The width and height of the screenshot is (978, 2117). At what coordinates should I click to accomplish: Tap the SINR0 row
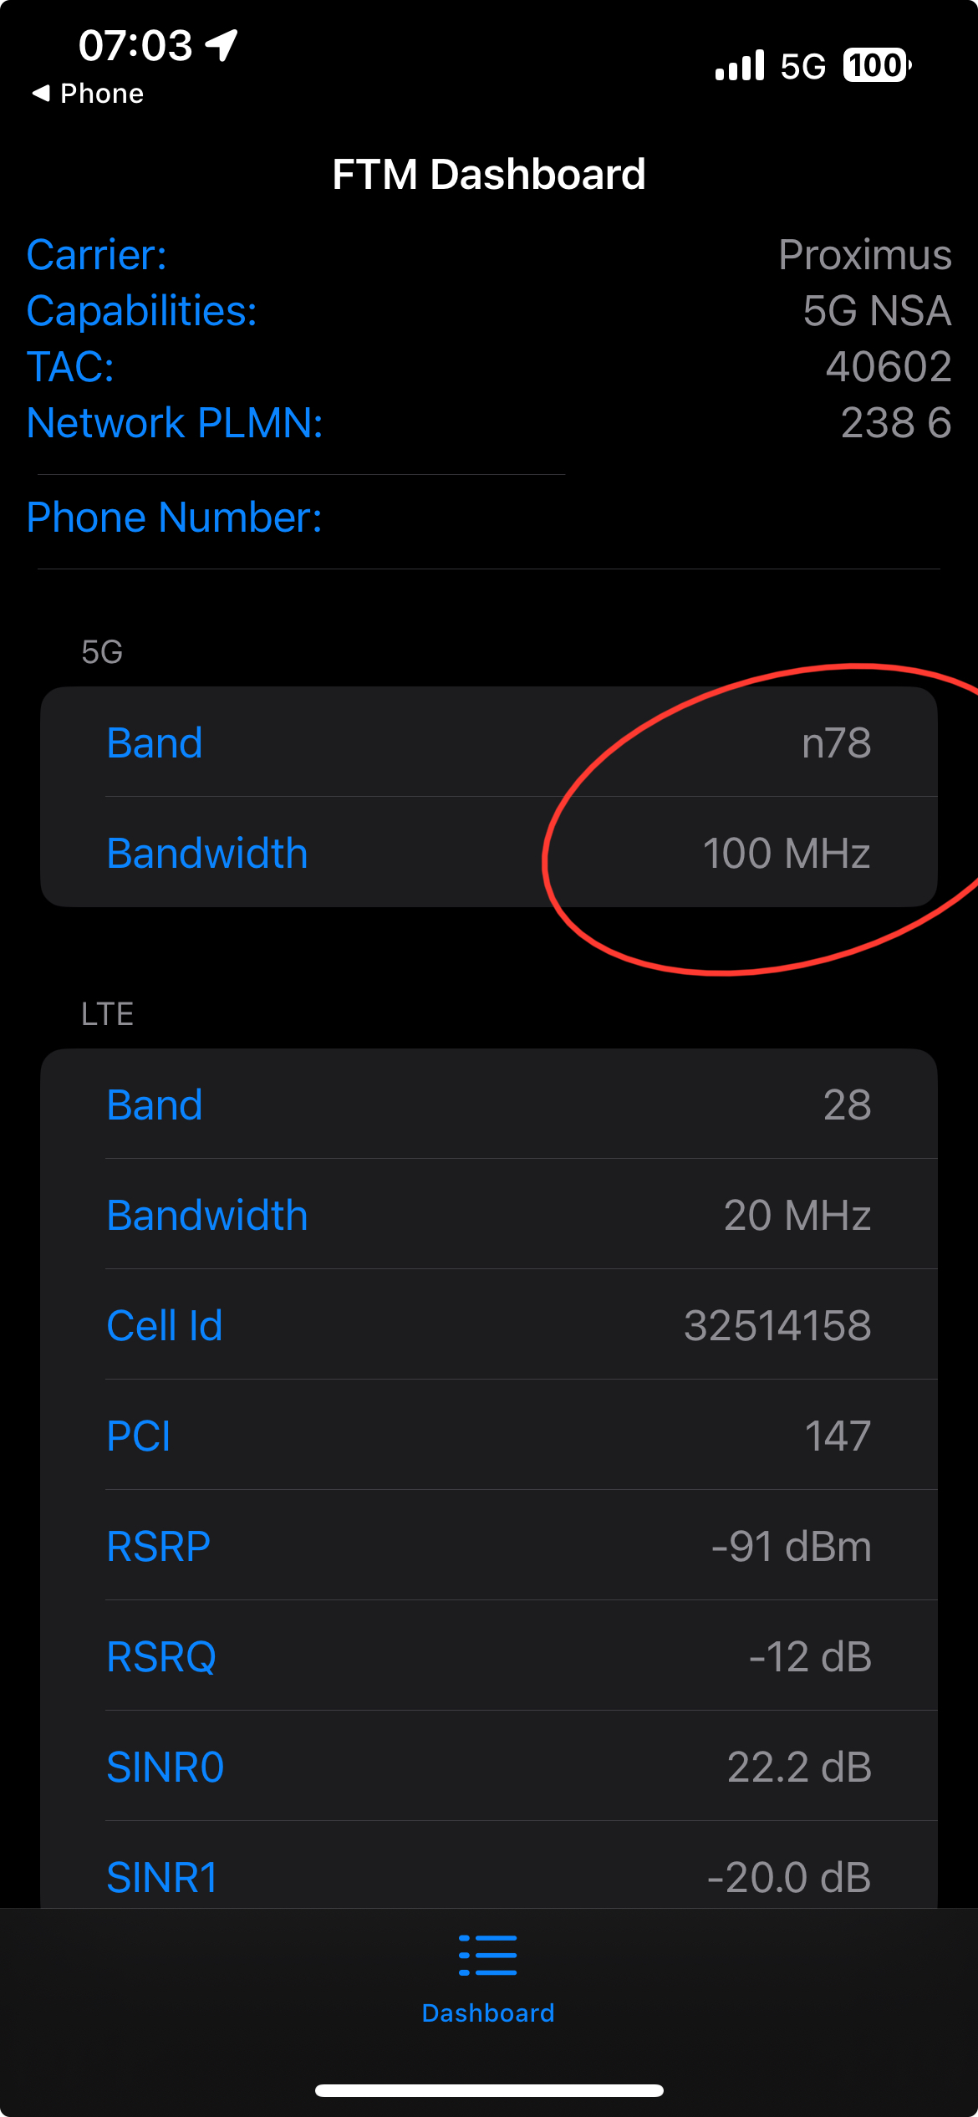click(x=488, y=1767)
